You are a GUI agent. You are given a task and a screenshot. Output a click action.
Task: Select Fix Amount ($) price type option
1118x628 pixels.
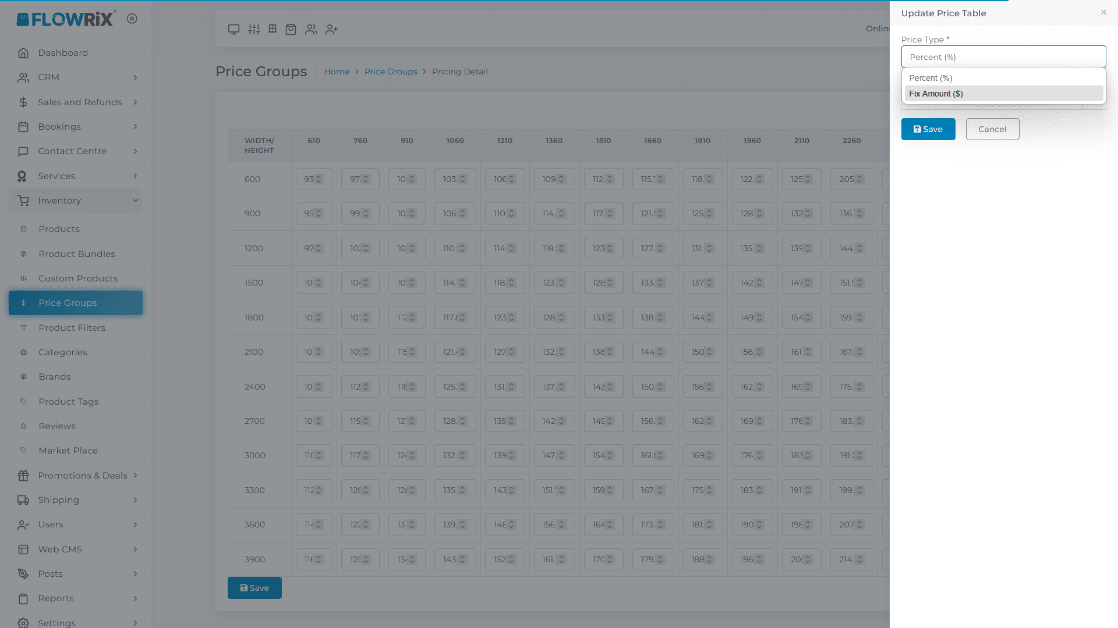pyautogui.click(x=935, y=94)
